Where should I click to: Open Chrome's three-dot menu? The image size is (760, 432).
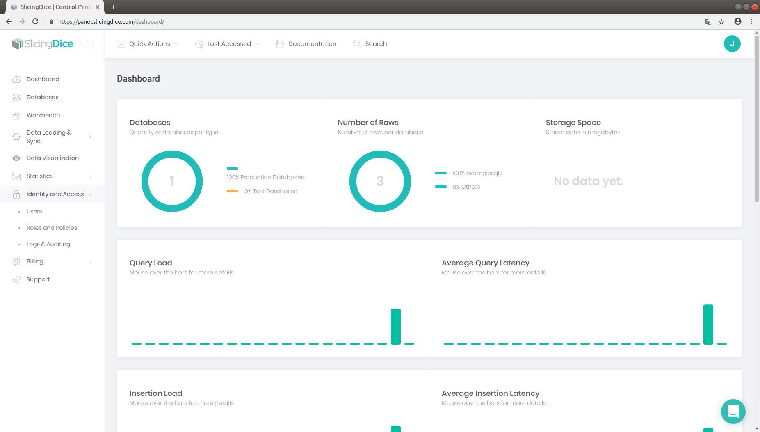[751, 22]
